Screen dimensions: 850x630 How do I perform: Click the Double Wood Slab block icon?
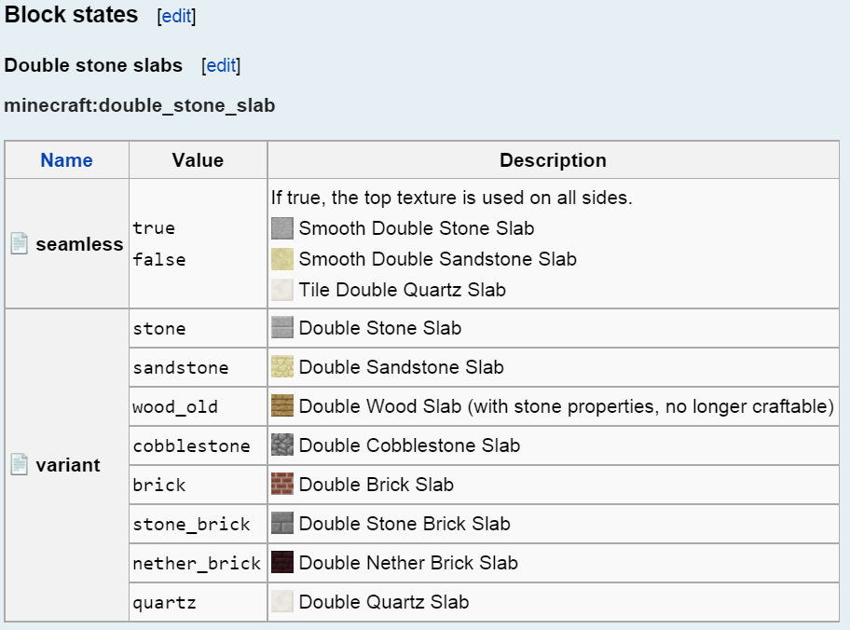282,406
